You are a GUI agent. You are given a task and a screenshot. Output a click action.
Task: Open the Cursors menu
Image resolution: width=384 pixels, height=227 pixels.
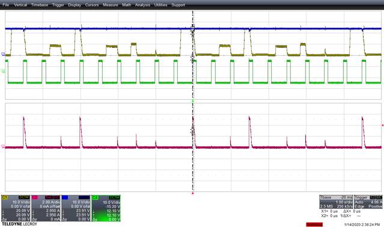[92, 5]
